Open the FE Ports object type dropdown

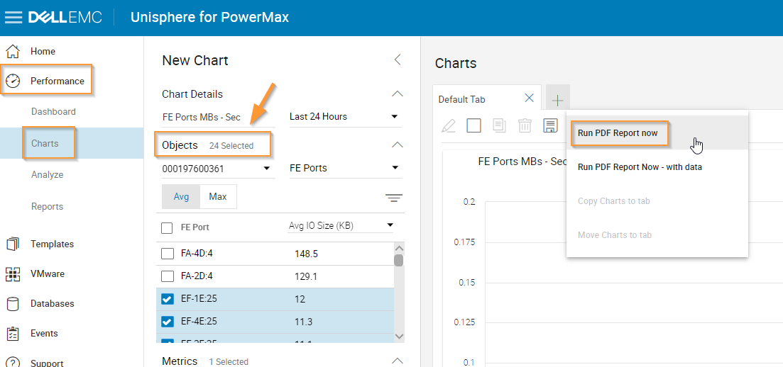(345, 169)
